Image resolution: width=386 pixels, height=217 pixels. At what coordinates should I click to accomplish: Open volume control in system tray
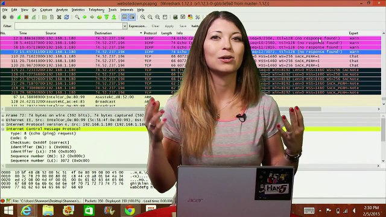[x=354, y=210]
